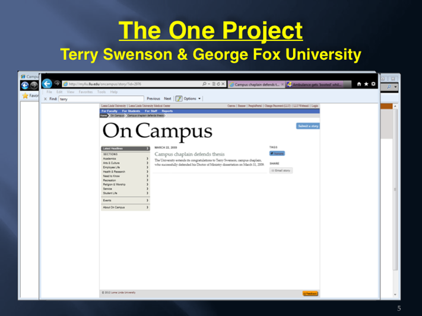Image resolution: width=422 pixels, height=316 pixels.
Task: Expand the Need to Know section
Action: coord(125,176)
